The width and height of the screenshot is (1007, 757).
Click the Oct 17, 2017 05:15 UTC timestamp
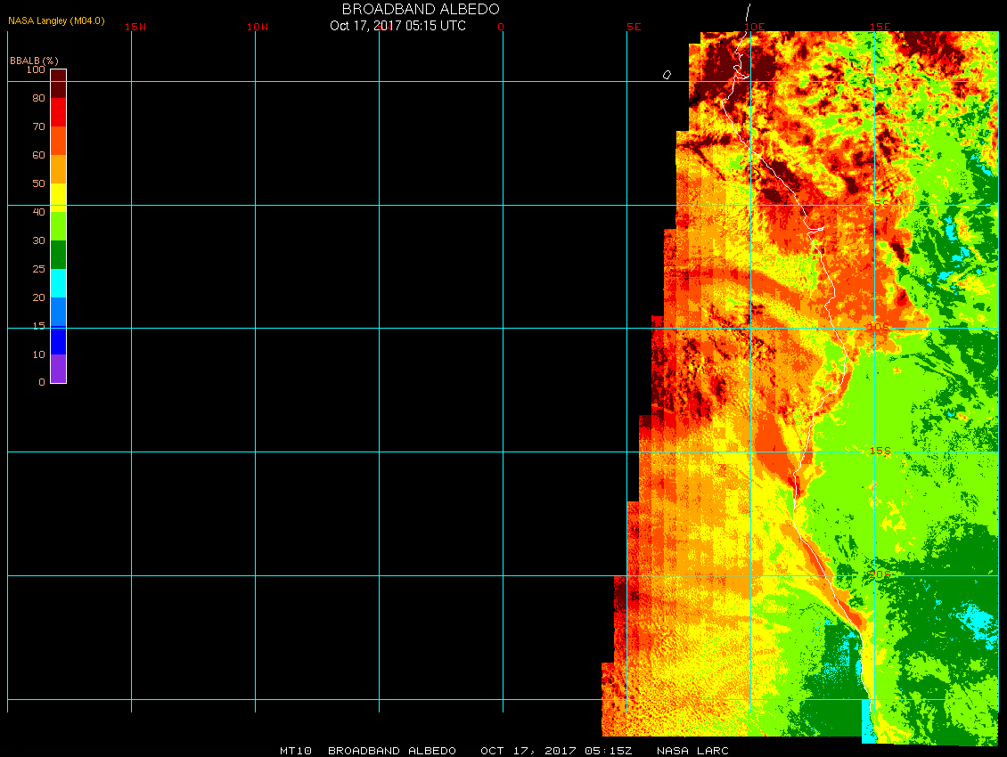(x=397, y=26)
